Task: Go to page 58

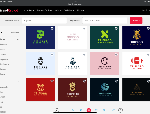Action: point(104,110)
